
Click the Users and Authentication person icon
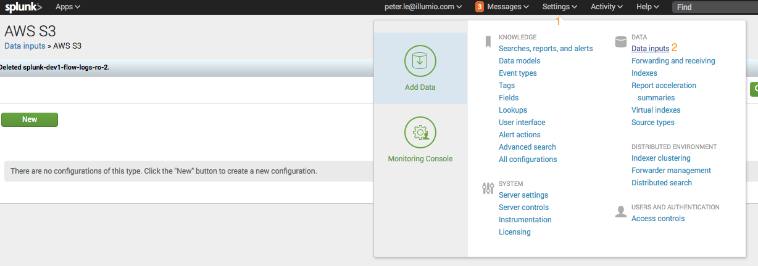coord(621,212)
